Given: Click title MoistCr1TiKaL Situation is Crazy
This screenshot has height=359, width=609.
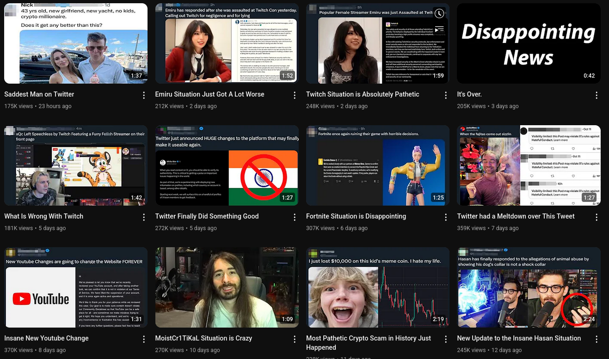Looking at the screenshot, I should coord(203,338).
